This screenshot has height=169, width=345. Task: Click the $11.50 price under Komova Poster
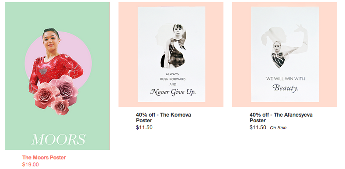[144, 128]
